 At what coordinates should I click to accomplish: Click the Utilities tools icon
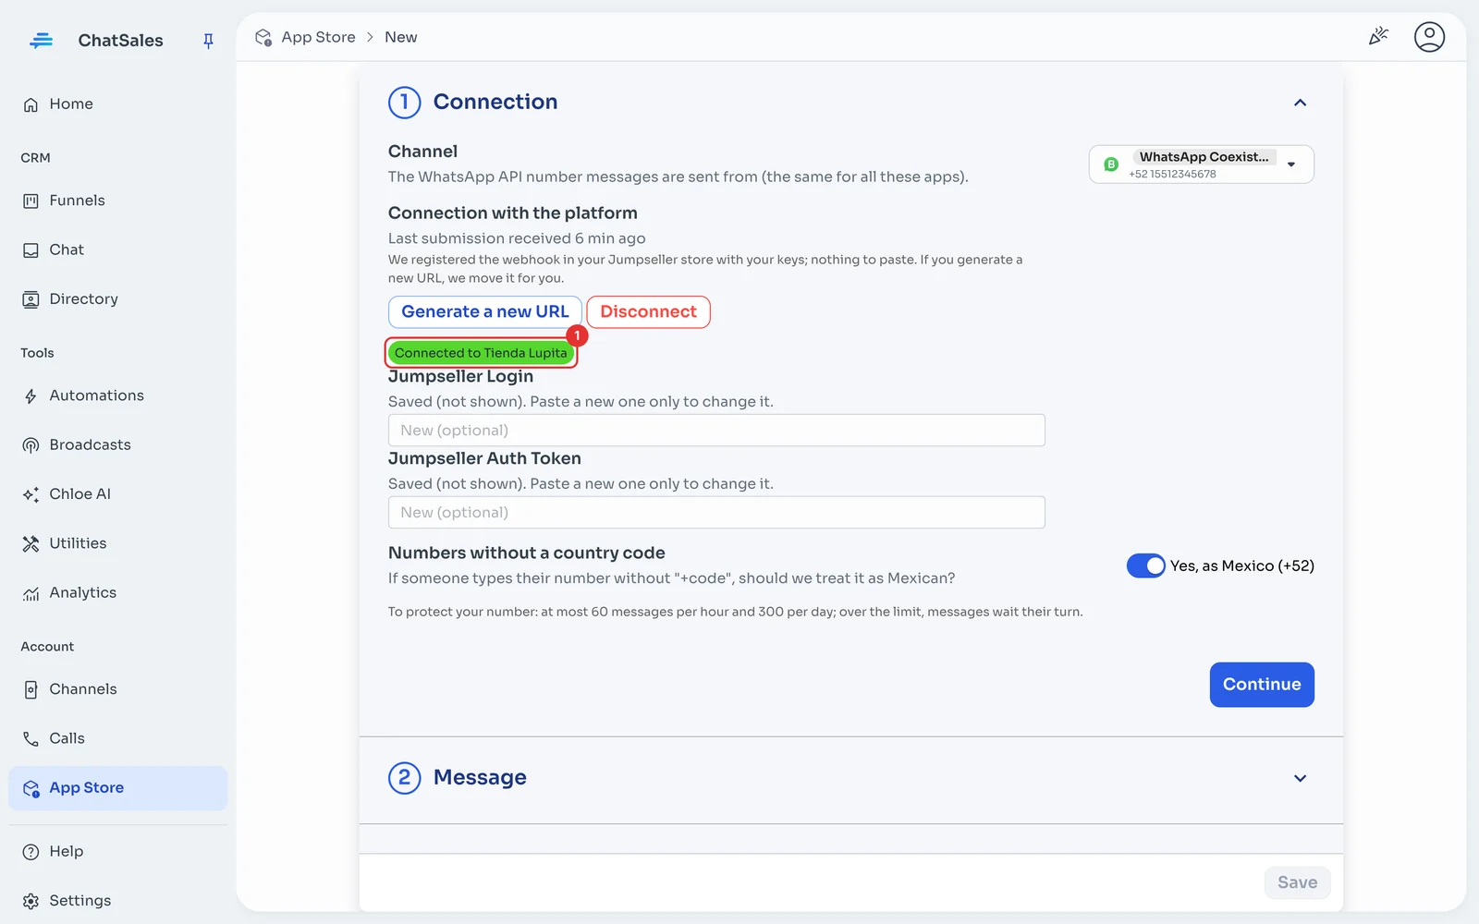(31, 543)
